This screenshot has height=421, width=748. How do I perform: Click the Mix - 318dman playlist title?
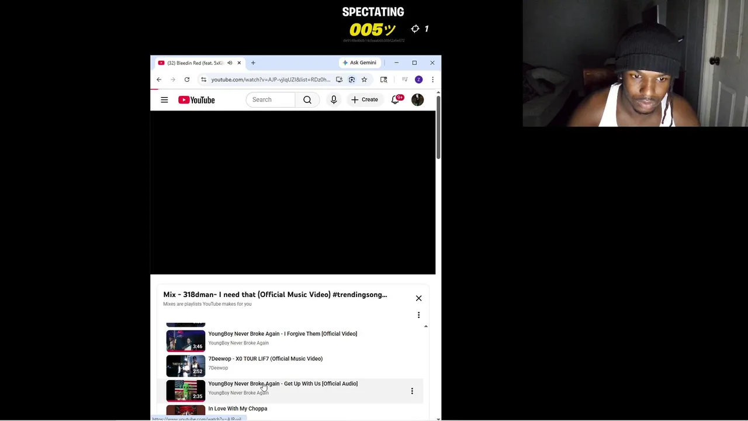(275, 295)
